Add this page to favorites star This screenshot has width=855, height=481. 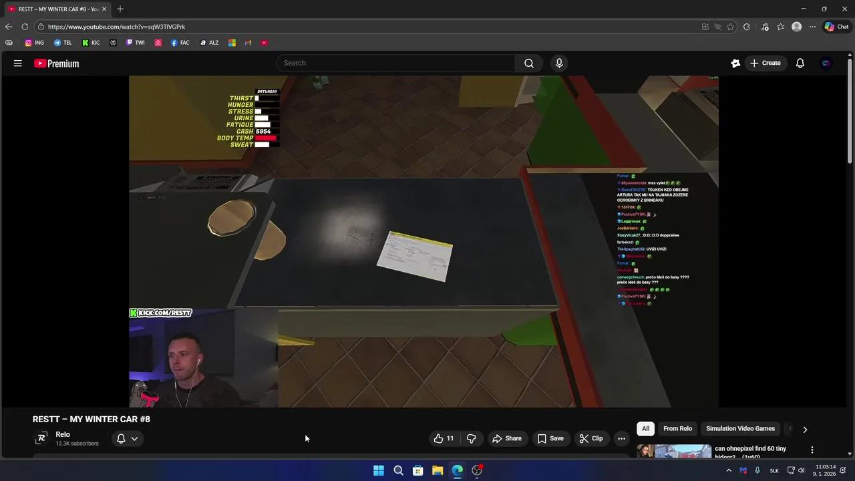[x=730, y=27]
